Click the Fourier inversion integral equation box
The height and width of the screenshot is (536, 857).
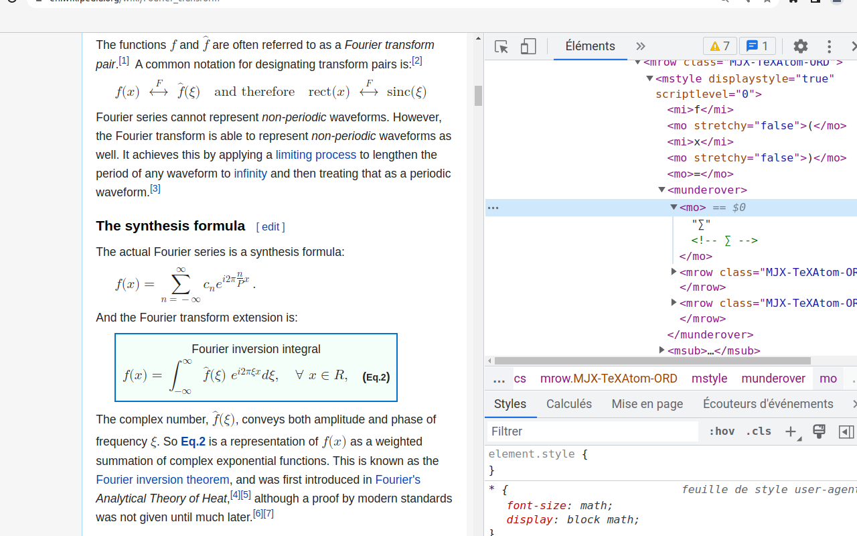tap(256, 368)
